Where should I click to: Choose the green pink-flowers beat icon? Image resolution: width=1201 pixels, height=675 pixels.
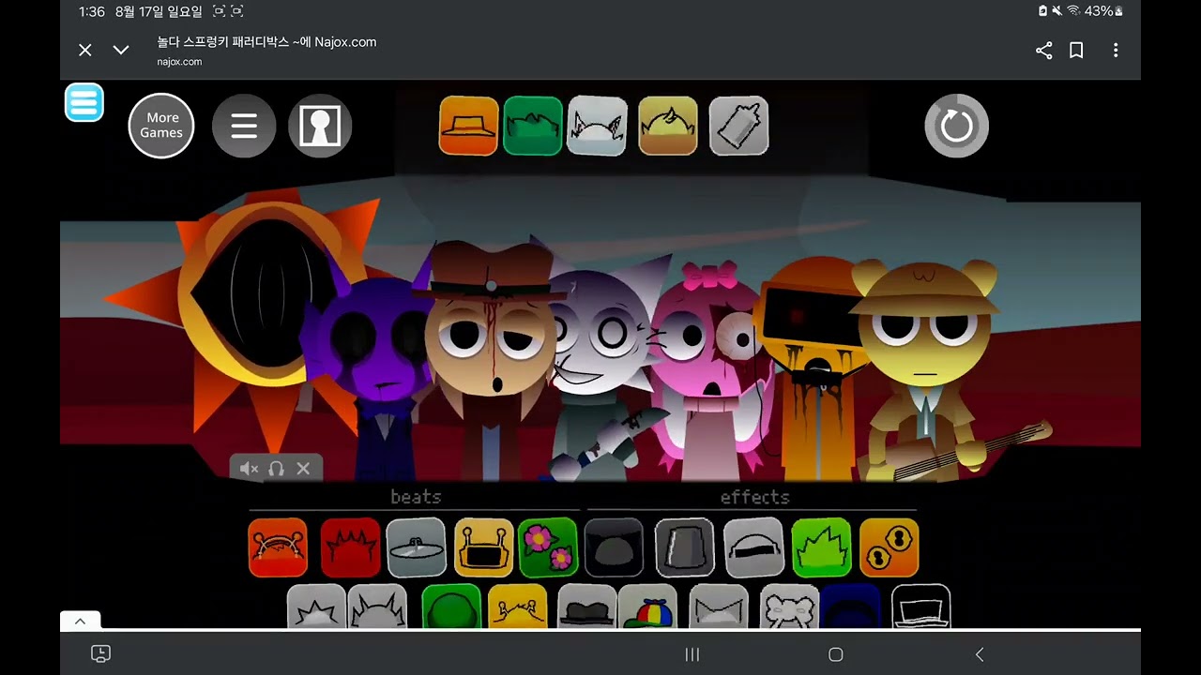point(548,547)
